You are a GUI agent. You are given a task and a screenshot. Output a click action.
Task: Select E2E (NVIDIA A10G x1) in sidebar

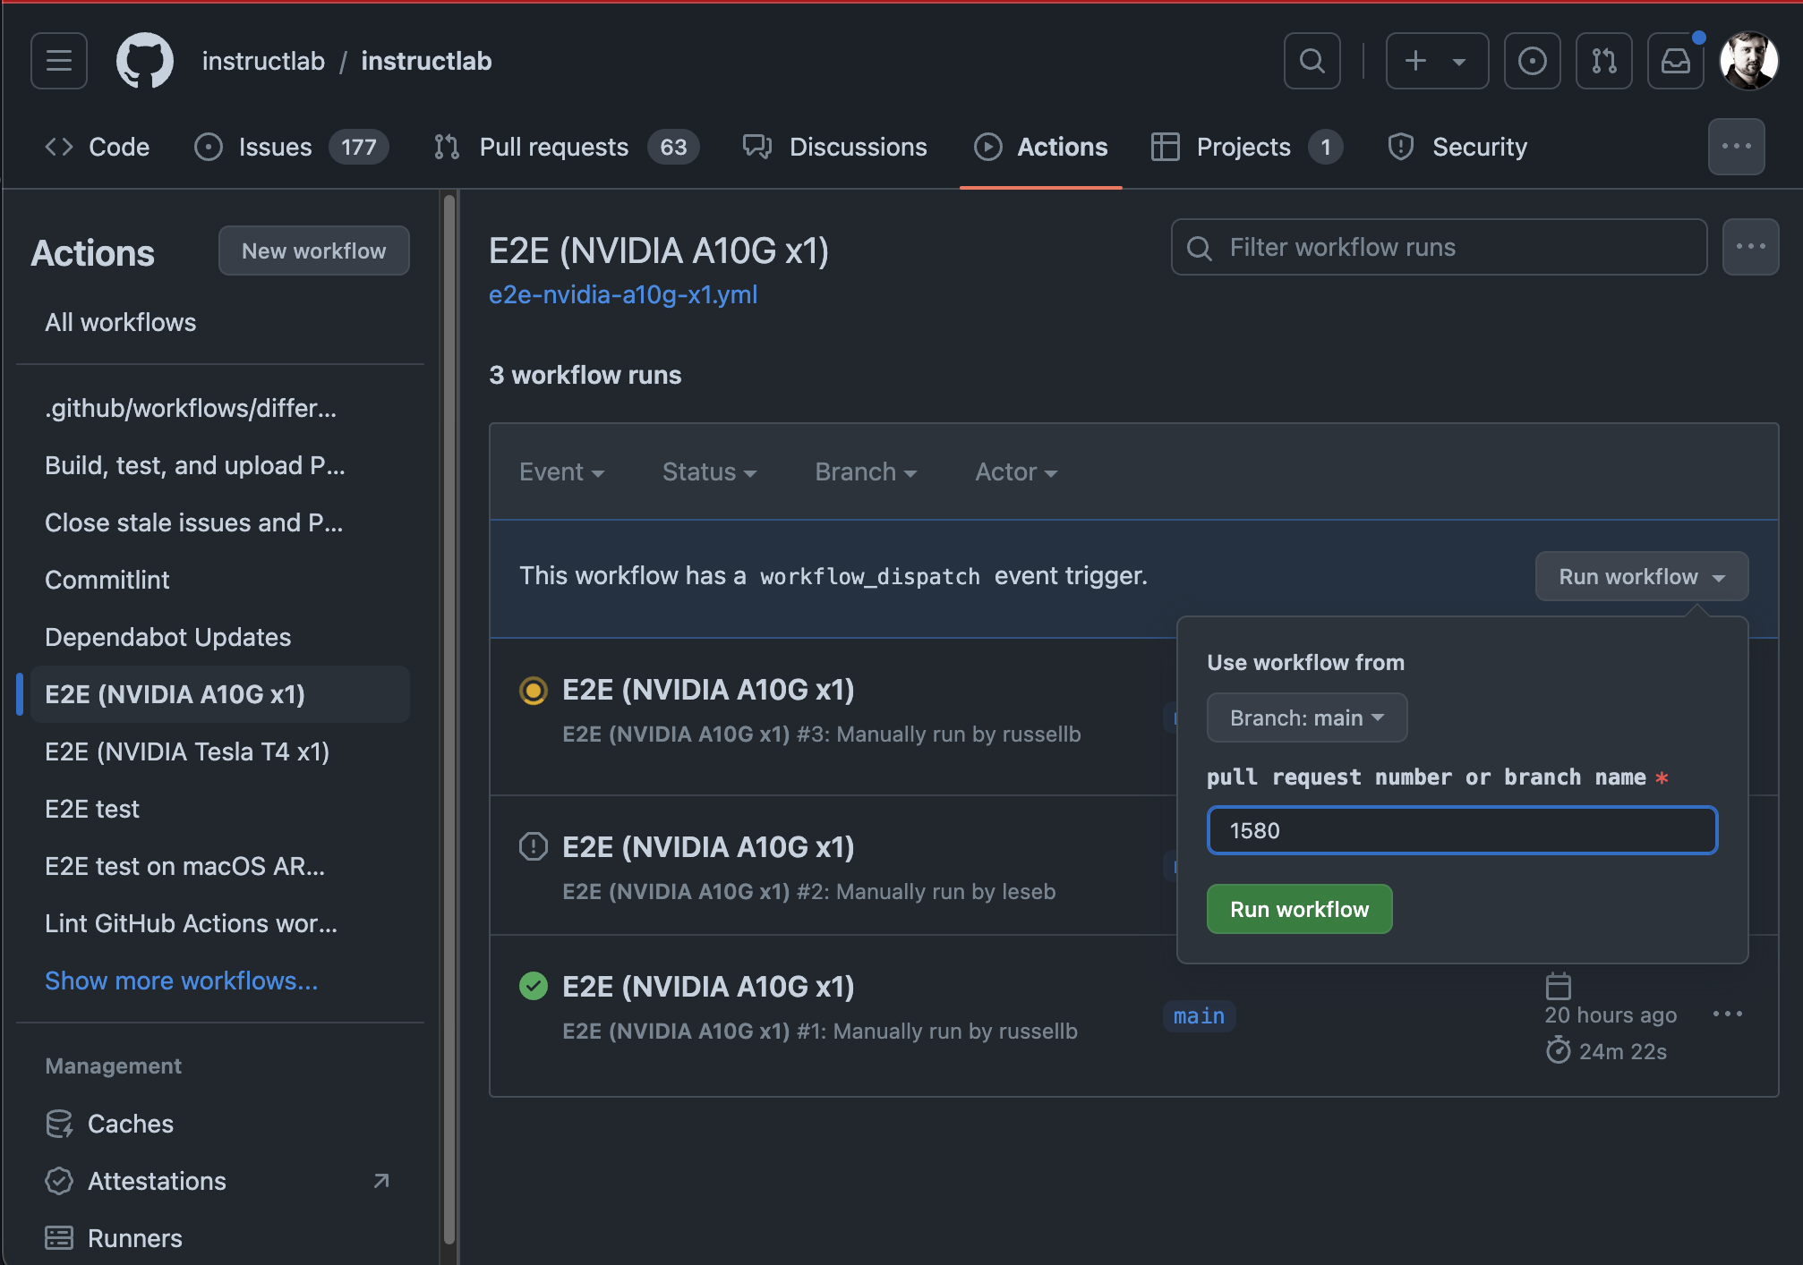coord(220,694)
